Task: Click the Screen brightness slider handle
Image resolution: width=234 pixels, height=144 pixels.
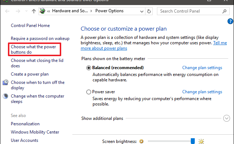Action: click(193, 141)
